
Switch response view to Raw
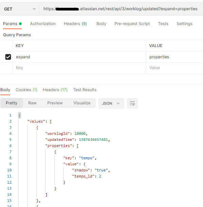coord(32,103)
